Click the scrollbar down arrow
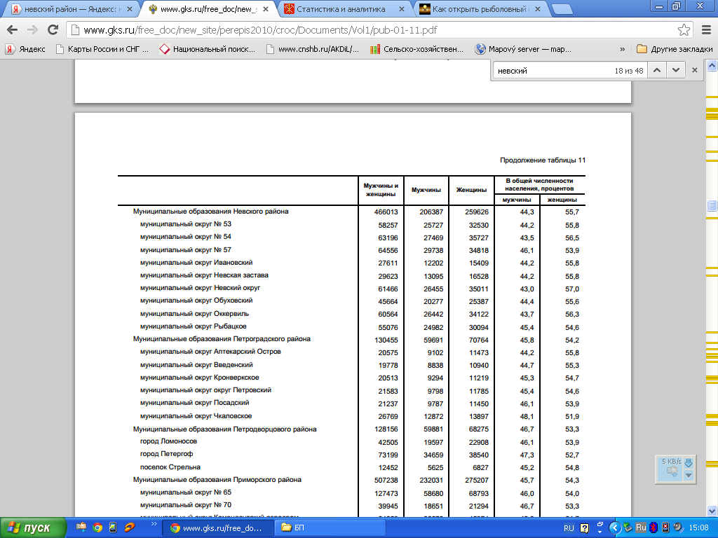The width and height of the screenshot is (718, 538). tap(712, 511)
